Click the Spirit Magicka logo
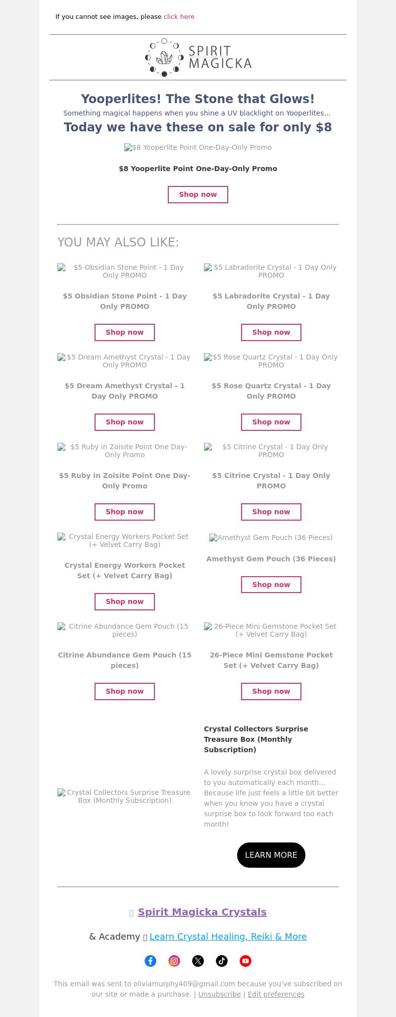This screenshot has height=1017, width=396. point(198,58)
